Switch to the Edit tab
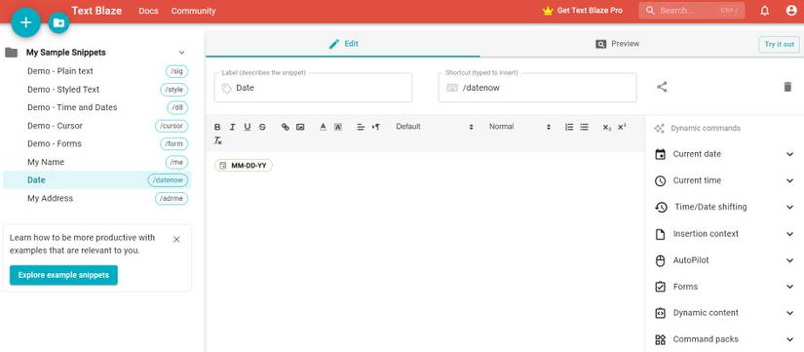The width and height of the screenshot is (804, 352). [343, 44]
